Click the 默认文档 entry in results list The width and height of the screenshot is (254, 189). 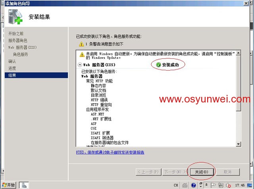click(x=98, y=90)
